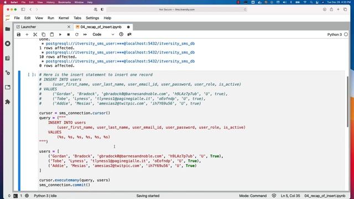Paste cells from clipboard icon

pos(51,34)
